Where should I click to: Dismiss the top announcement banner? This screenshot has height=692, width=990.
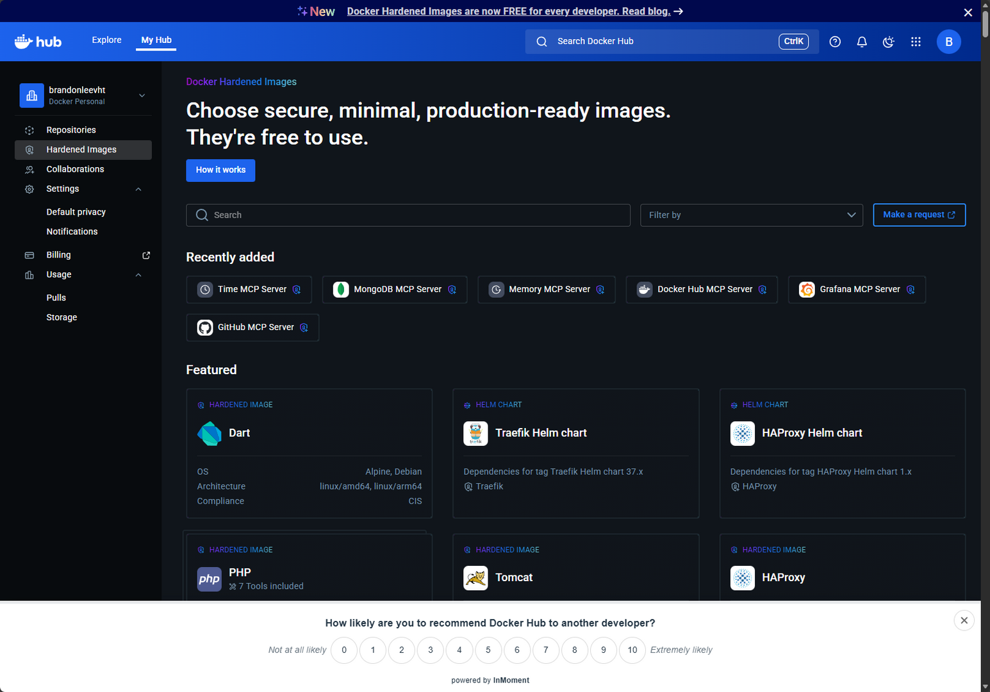coord(968,12)
